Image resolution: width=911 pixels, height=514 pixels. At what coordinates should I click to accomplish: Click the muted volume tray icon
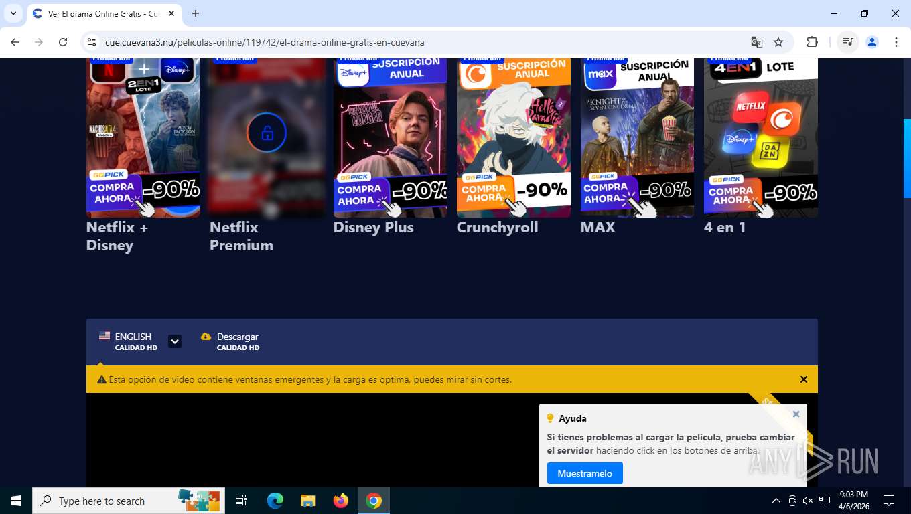click(x=808, y=501)
